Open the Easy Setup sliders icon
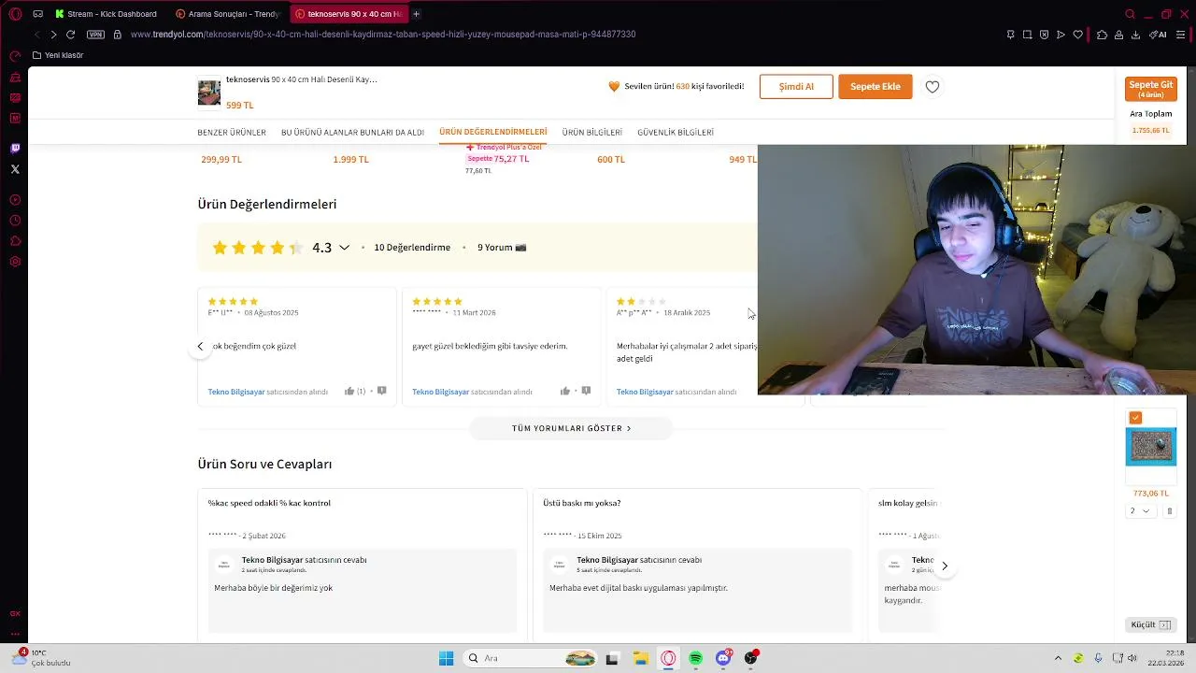This screenshot has height=673, width=1196. [x=1180, y=35]
